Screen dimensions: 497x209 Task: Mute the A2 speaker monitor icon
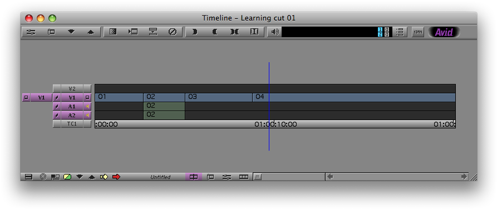[87, 115]
